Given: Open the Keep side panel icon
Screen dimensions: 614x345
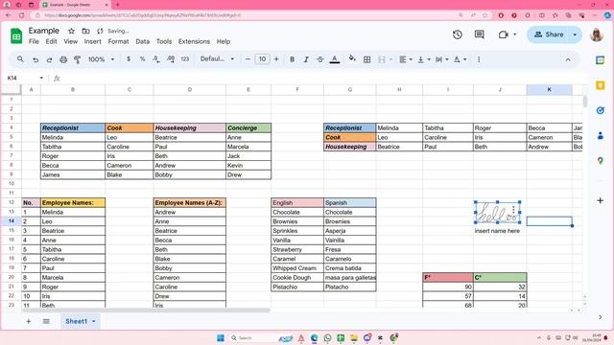Looking at the screenshot, I should (x=600, y=85).
